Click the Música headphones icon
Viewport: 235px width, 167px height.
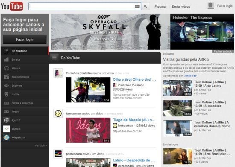[6, 68]
